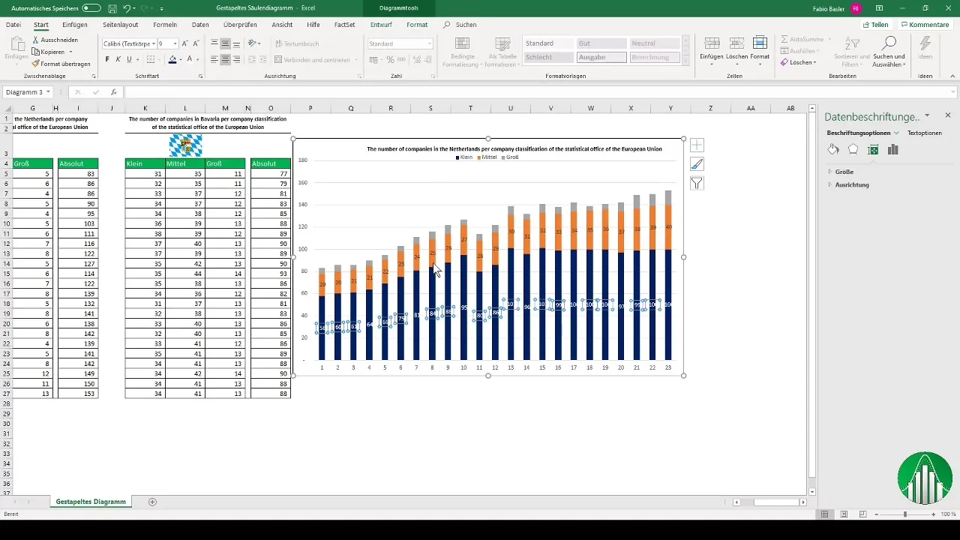Open the name box dropdown Diagramm 3
This screenshot has height=540, width=960.
click(48, 92)
